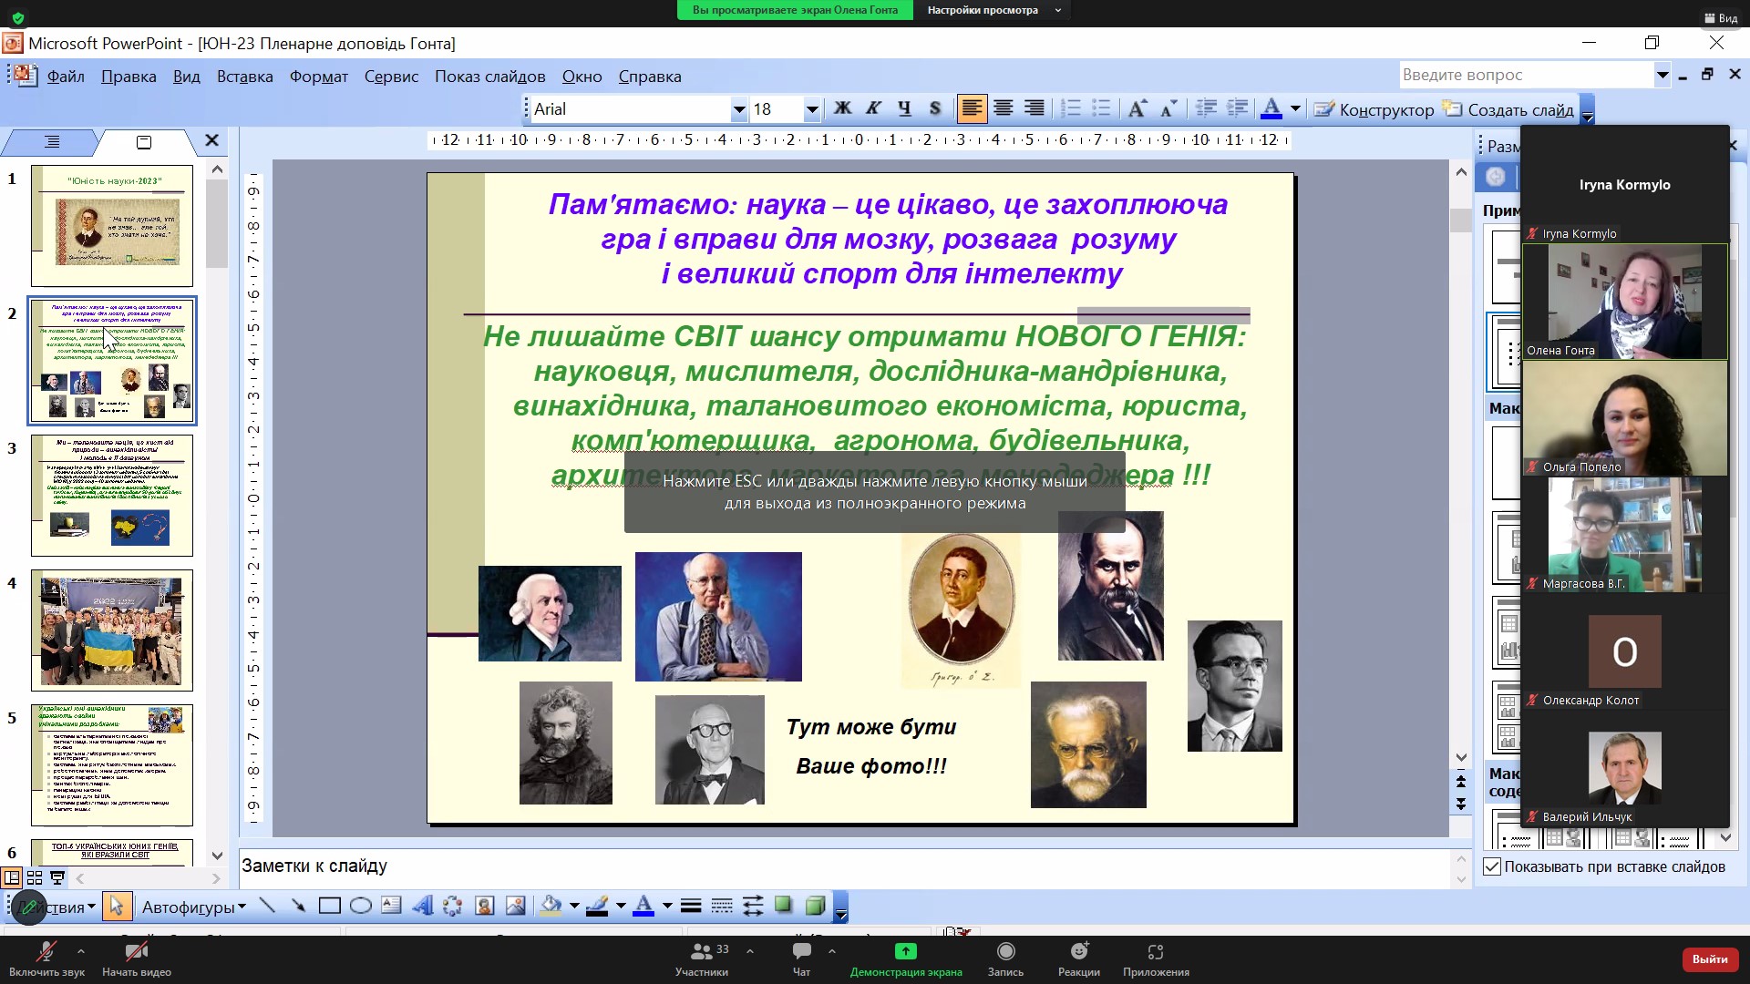The width and height of the screenshot is (1750, 984).
Task: Toggle 'Показывать при вставке слайдов' checkbox
Action: (x=1492, y=866)
